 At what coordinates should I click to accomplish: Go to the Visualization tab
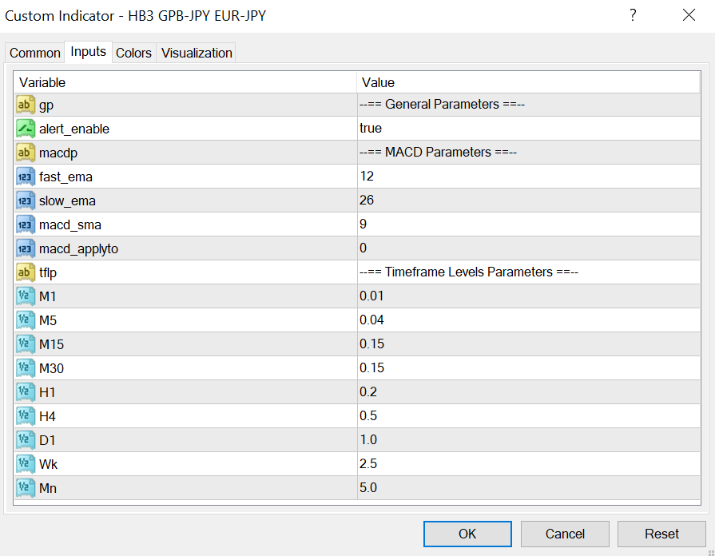197,53
